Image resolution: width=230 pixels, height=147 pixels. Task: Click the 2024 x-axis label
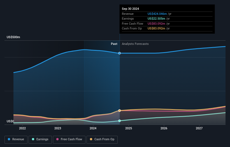pos(93,128)
